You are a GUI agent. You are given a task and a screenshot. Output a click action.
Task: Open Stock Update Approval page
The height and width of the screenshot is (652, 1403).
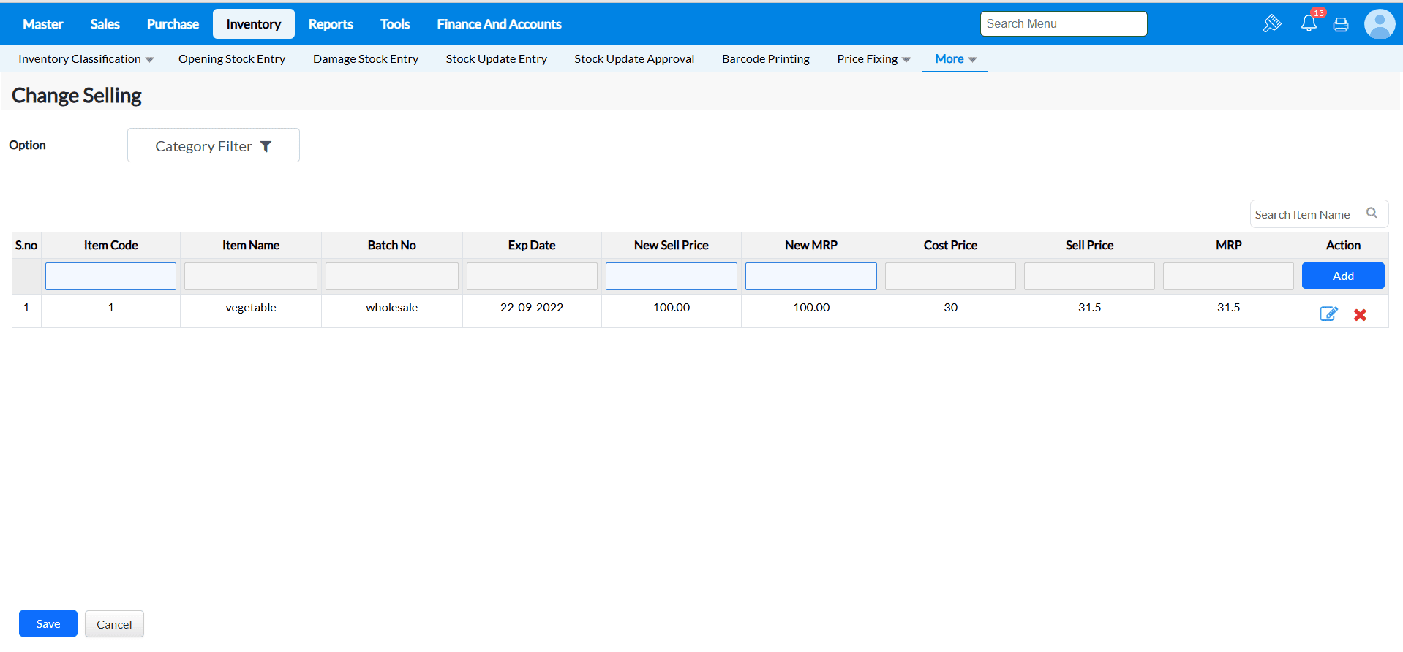click(633, 59)
